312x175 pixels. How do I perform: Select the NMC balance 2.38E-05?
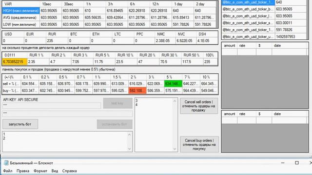(165, 41)
